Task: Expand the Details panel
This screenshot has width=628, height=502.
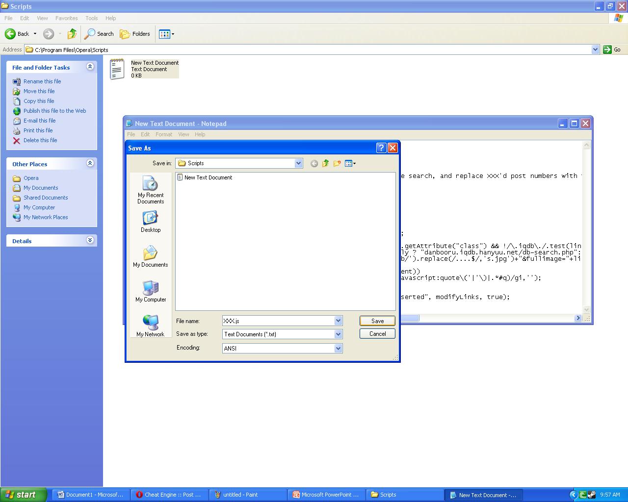Action: tap(90, 240)
